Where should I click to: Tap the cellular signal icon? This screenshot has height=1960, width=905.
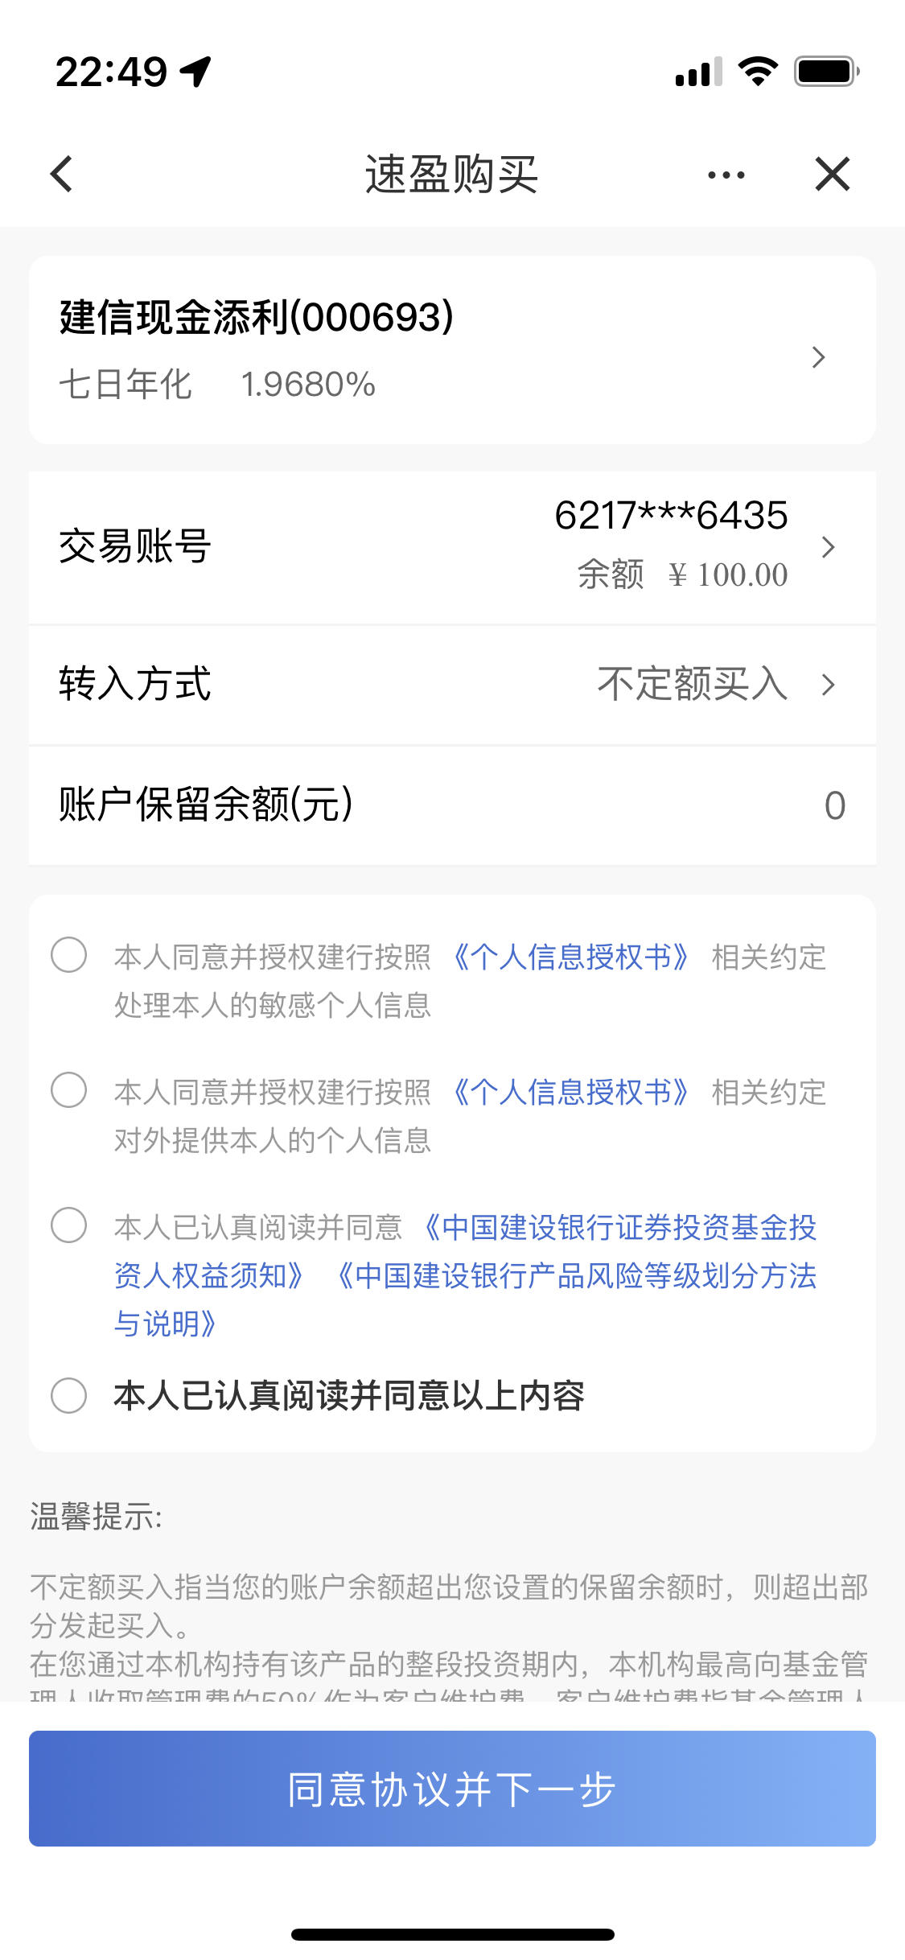(x=698, y=72)
